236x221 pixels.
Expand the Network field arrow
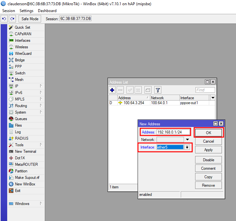tap(187, 139)
